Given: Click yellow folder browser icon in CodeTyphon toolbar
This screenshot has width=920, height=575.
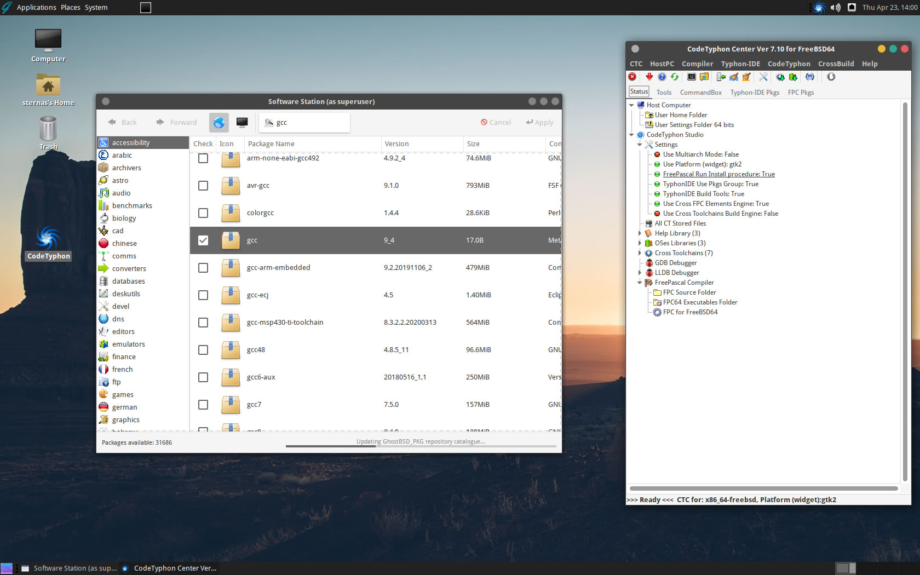Looking at the screenshot, I should 704,77.
